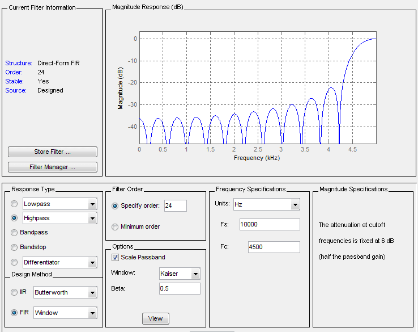
Task: Open the Kaiser window dropdown
Action: click(195, 274)
